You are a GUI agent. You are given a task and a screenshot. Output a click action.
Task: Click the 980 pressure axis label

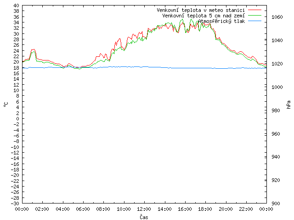276,110
